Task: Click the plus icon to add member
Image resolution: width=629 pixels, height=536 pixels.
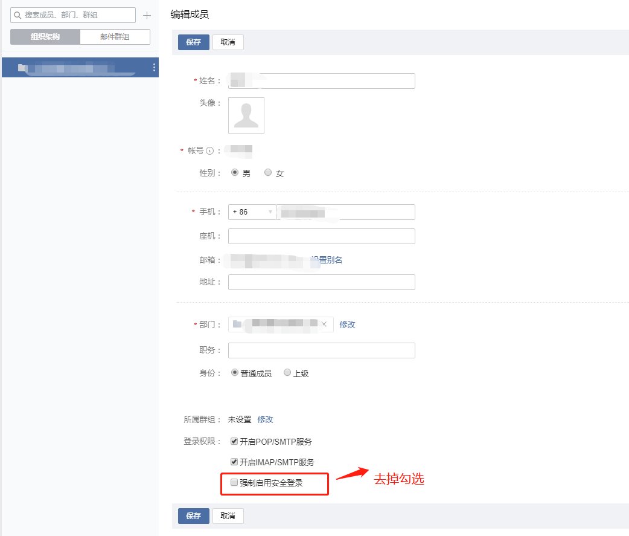Action: 147,15
